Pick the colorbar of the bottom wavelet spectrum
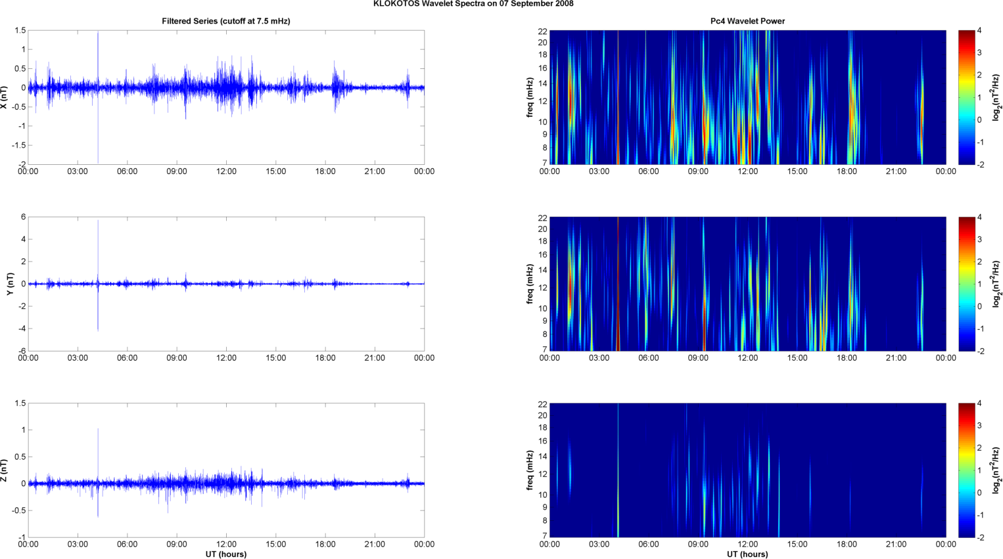This screenshot has height=559, width=1003. (x=966, y=470)
